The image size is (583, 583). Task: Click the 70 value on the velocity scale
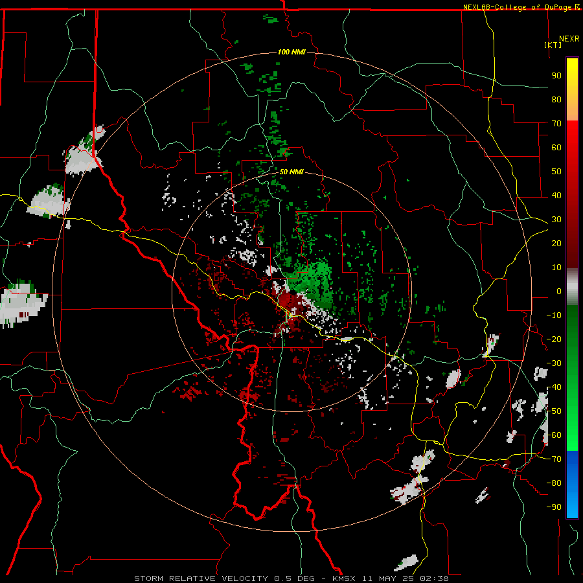556,124
